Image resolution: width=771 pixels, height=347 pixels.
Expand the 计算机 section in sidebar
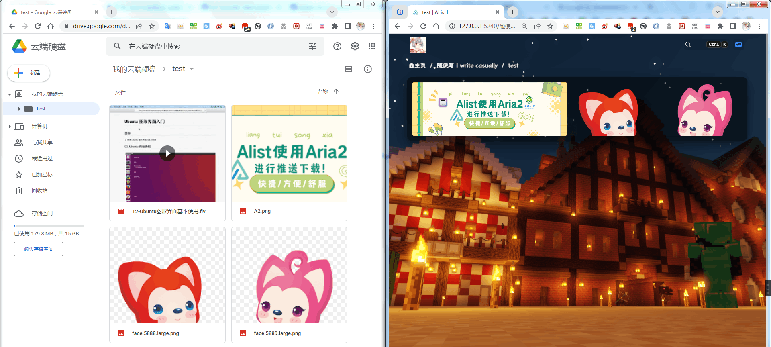pos(10,127)
